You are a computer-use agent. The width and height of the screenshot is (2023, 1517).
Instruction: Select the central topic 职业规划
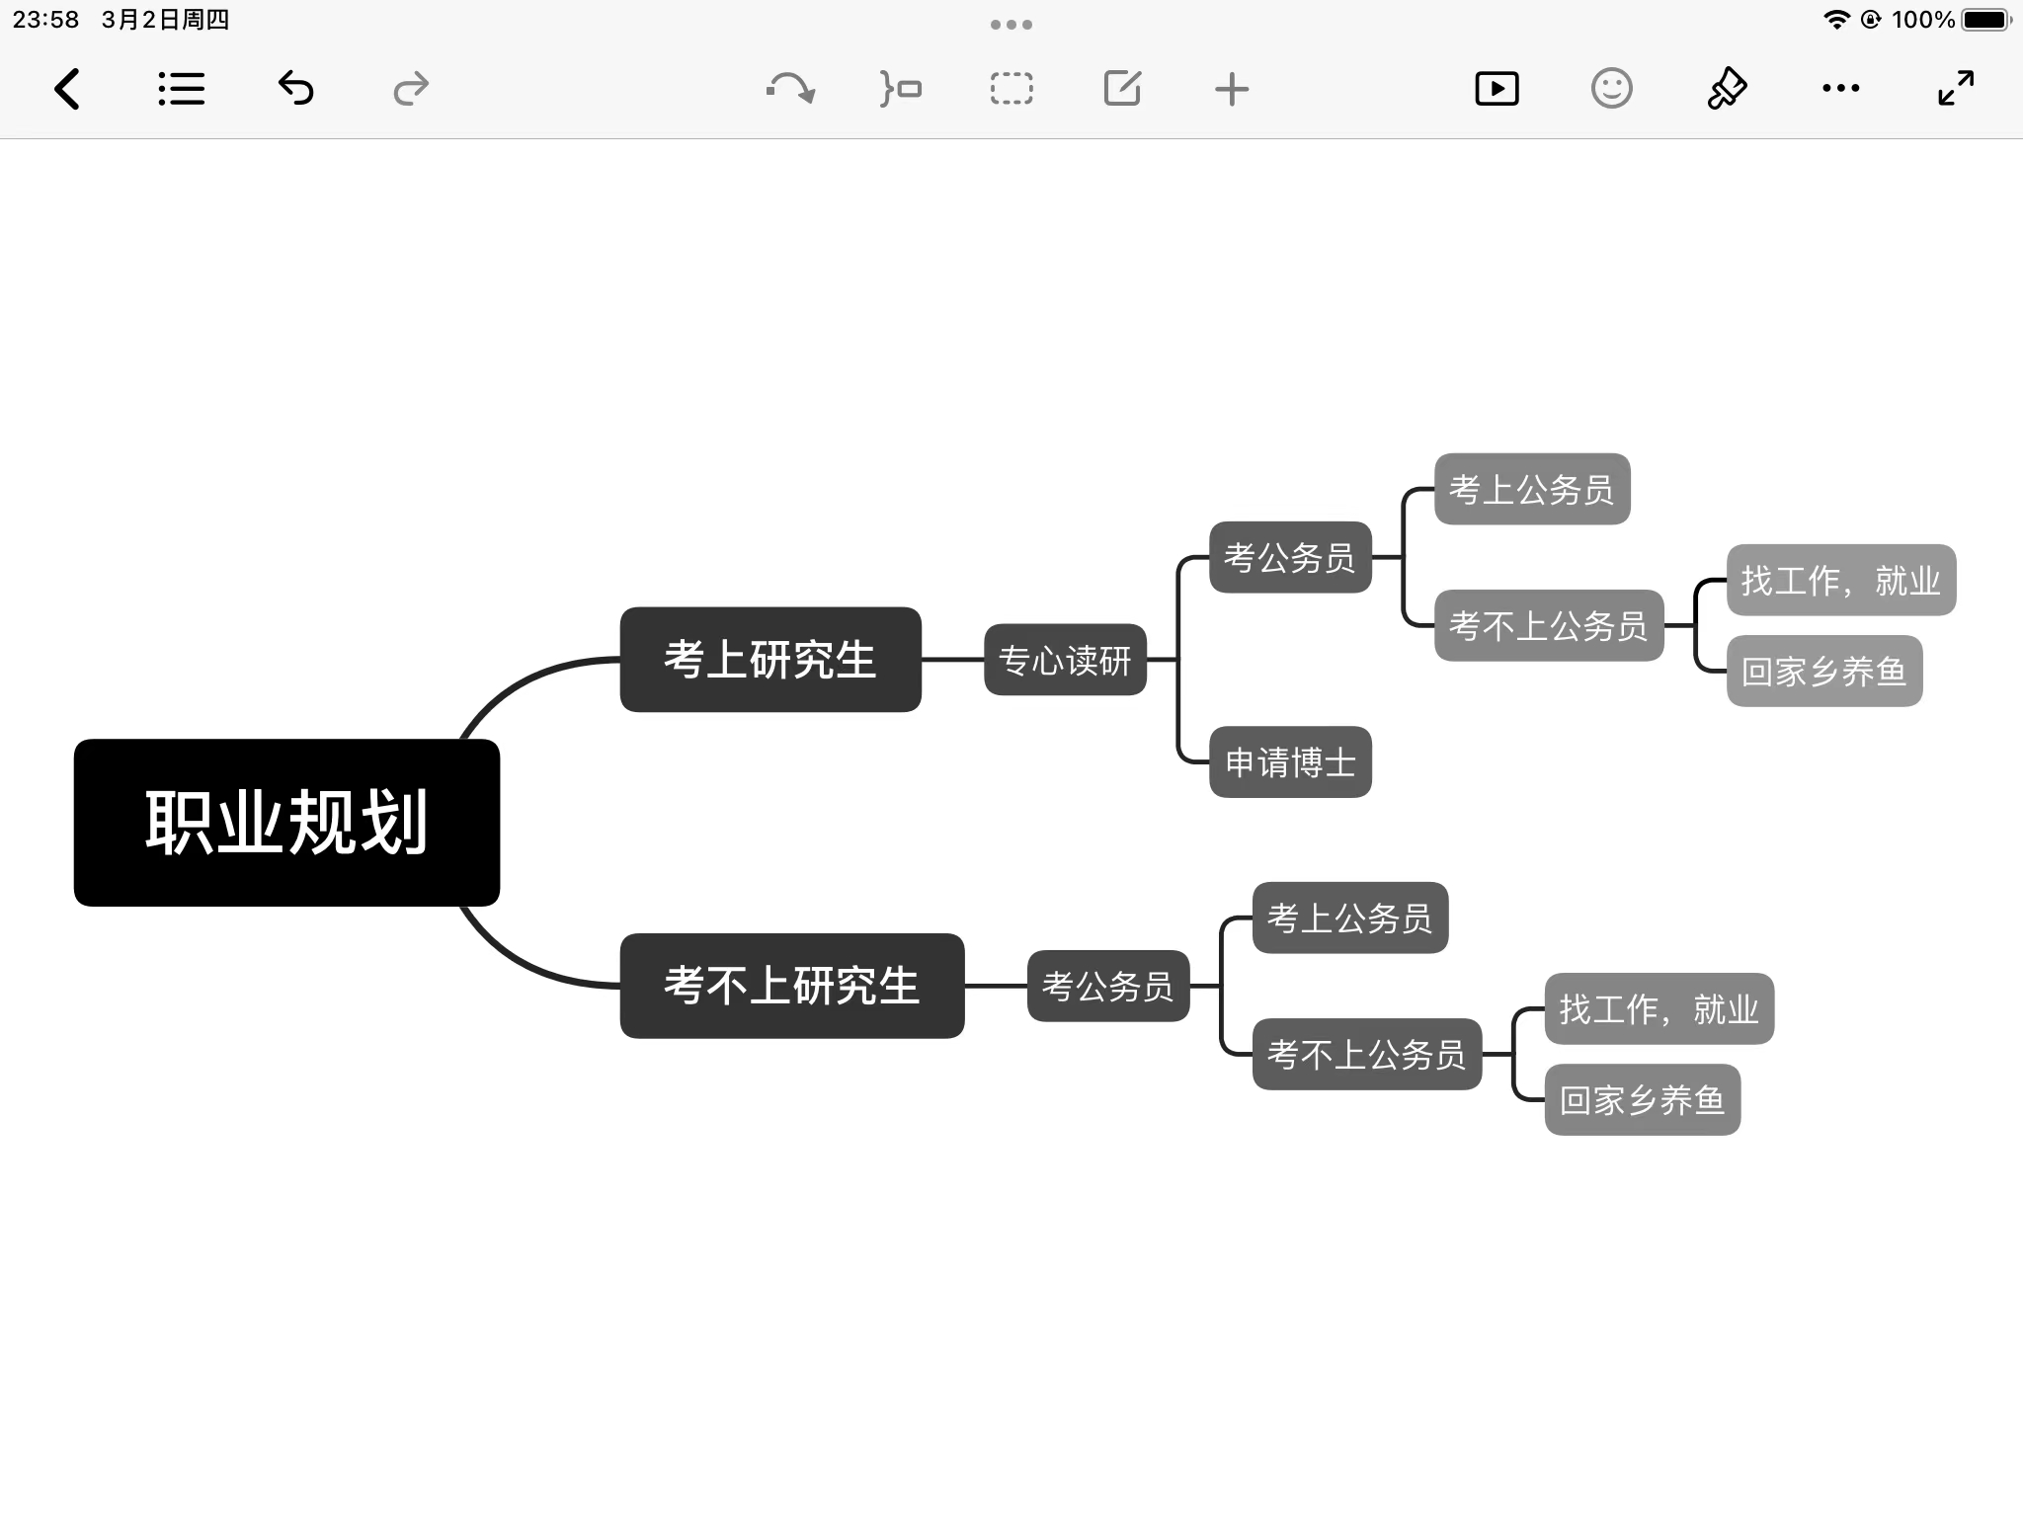(x=286, y=823)
